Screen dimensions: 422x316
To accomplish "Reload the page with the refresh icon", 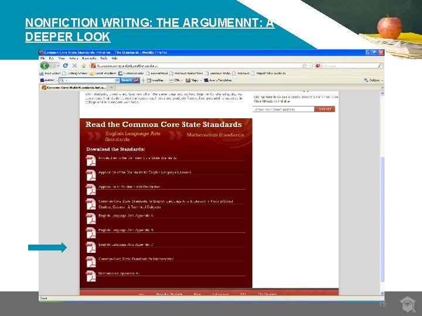I will (66, 66).
